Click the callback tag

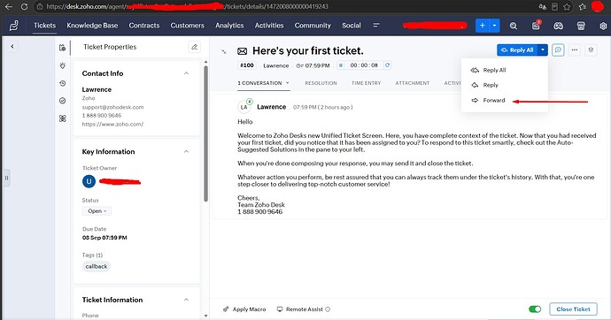coord(97,266)
